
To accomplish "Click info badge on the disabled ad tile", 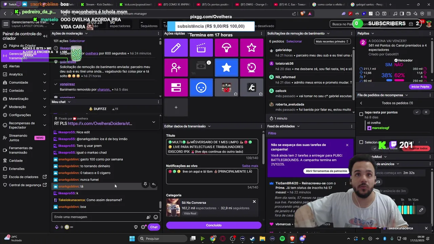I will point(209,62).
